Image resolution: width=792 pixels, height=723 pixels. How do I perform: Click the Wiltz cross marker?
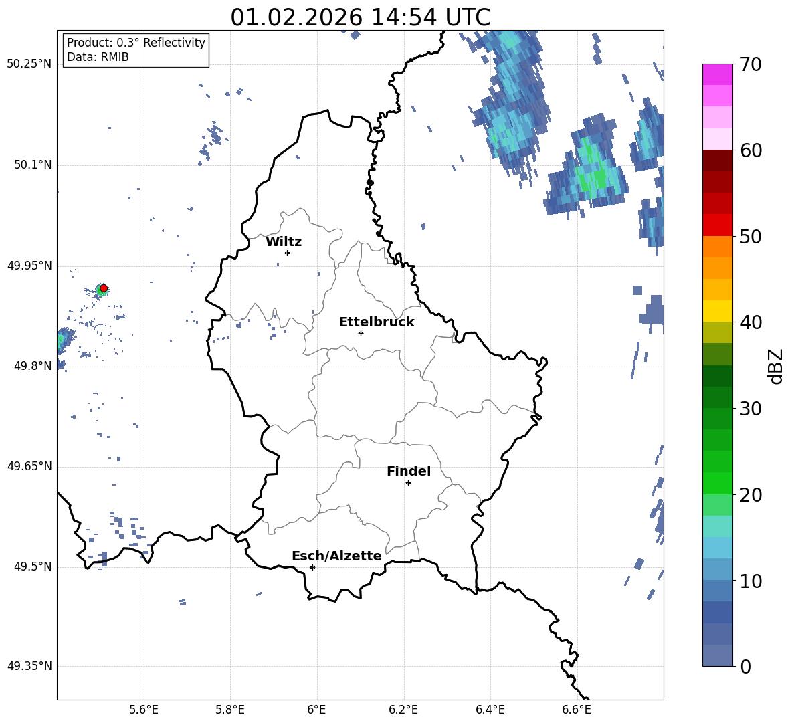pos(288,253)
